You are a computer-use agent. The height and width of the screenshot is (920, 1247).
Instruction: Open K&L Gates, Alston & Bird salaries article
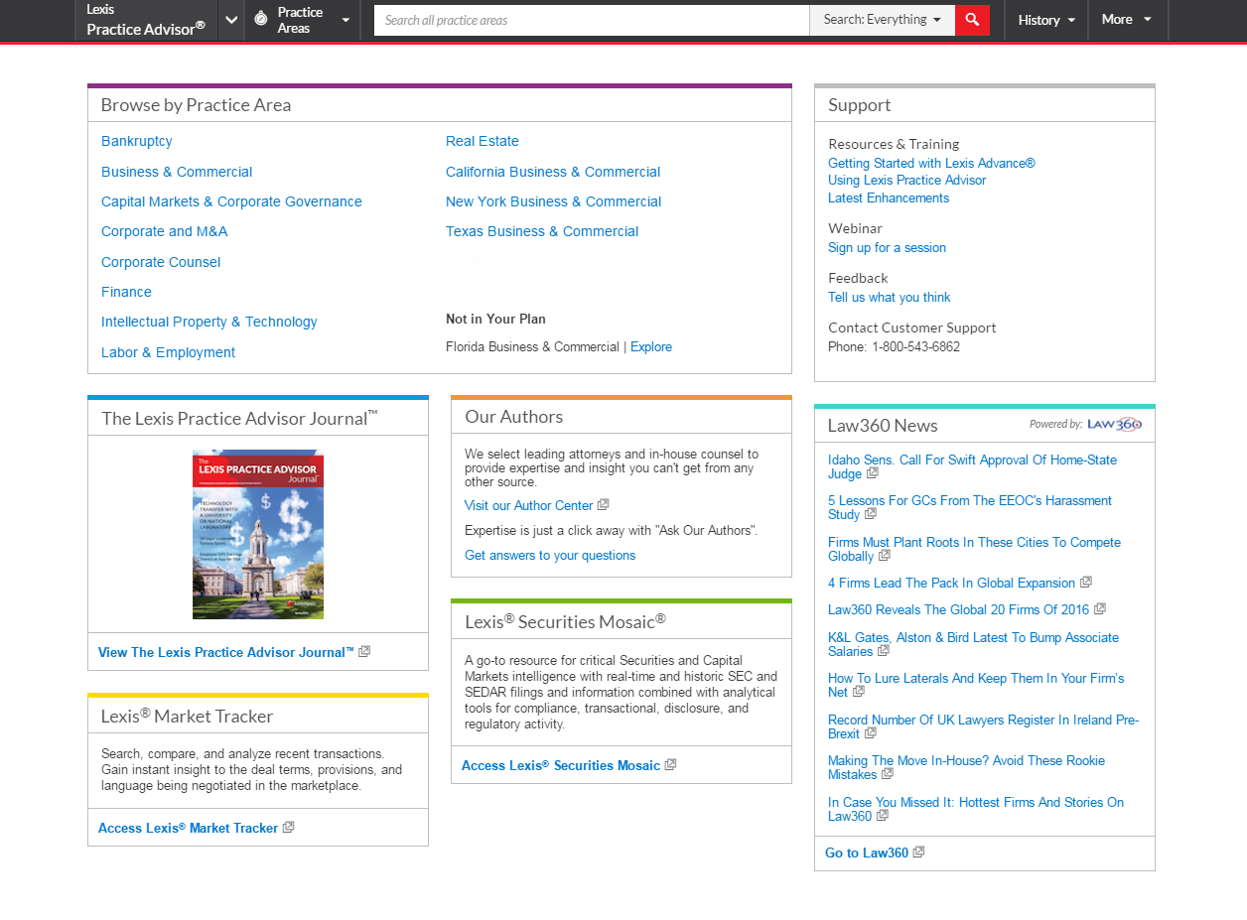[x=973, y=644]
